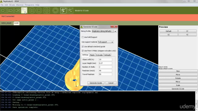The height and width of the screenshot is (111, 198).
Task: Click Generate GCode in Preview panel
Action: 178,89
